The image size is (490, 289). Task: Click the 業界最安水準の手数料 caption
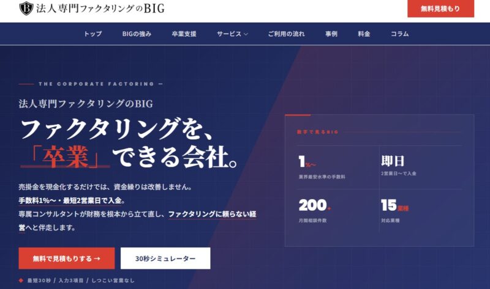322,177
